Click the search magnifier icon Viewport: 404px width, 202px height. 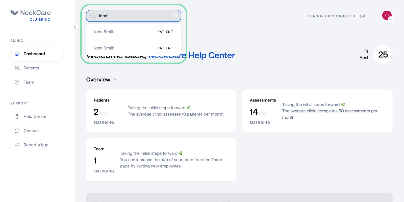tap(93, 16)
